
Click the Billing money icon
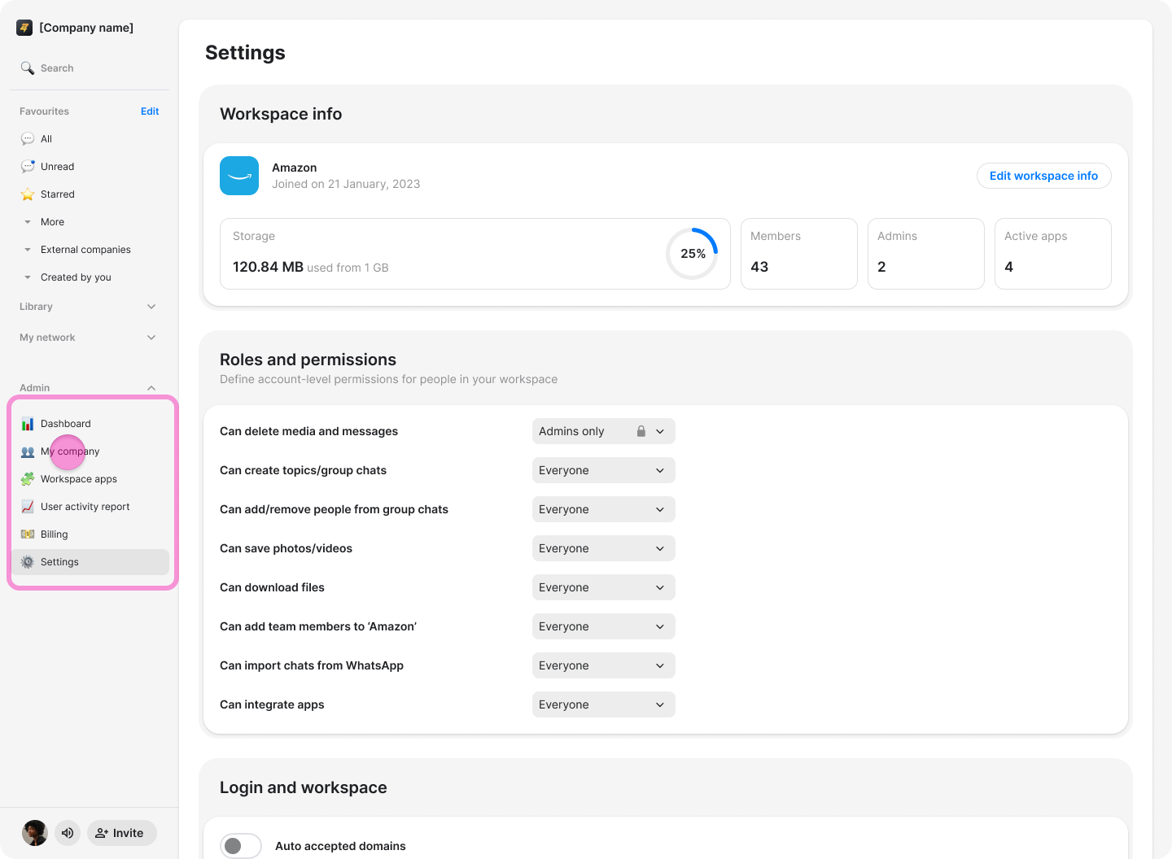pos(28,534)
